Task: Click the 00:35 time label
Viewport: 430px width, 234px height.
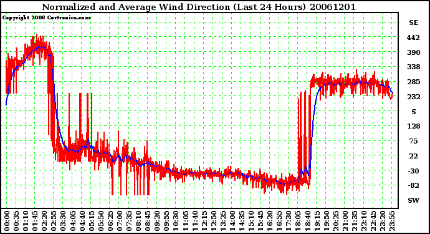Action: coord(16,221)
